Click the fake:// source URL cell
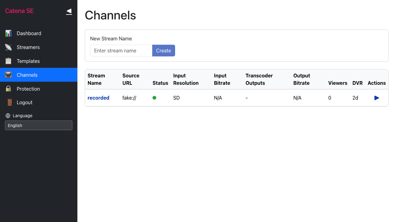The image size is (396, 222). 129,98
